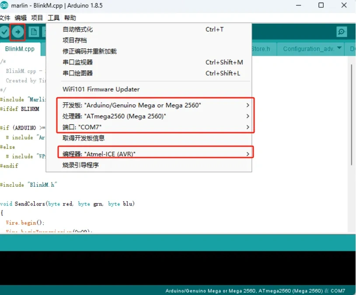Click the Upload arrow toolbar button
Image resolution: width=356 pixels, height=295 pixels.
point(17,32)
